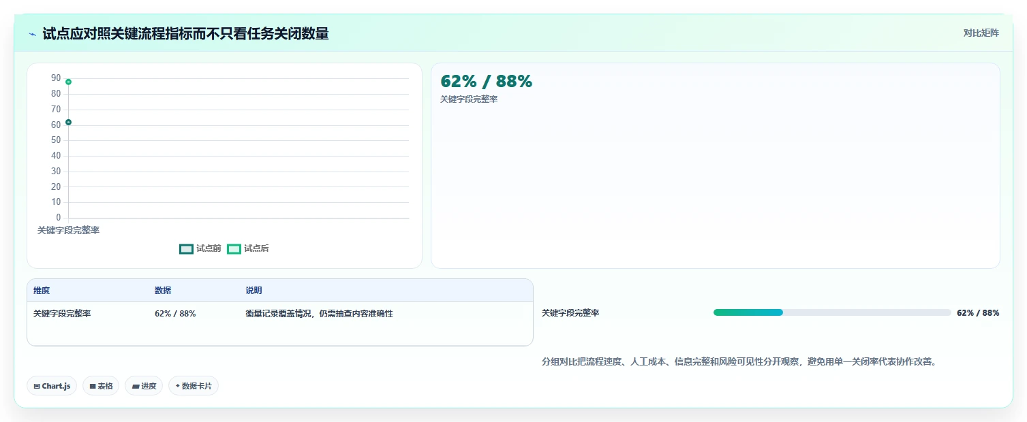The height and width of the screenshot is (422, 1027).
Task: Click the 关键字段完整率 label under card value
Action: tap(469, 99)
